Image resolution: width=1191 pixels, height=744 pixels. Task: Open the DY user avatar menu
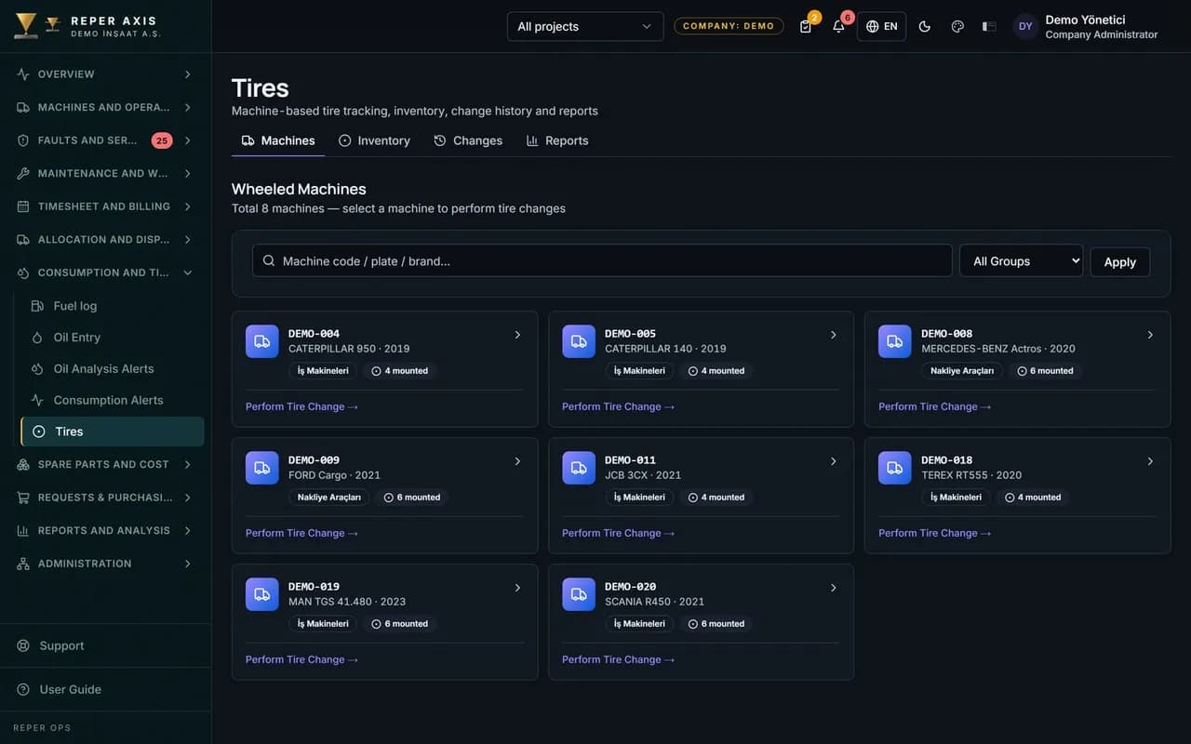1025,26
